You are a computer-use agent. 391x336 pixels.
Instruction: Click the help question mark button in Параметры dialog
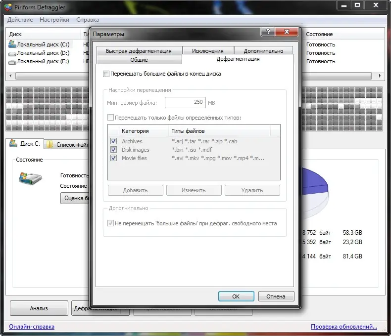click(268, 32)
